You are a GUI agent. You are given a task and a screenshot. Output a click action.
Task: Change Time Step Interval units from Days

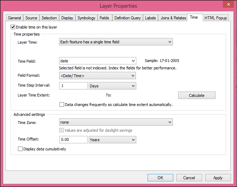[x=112, y=86]
